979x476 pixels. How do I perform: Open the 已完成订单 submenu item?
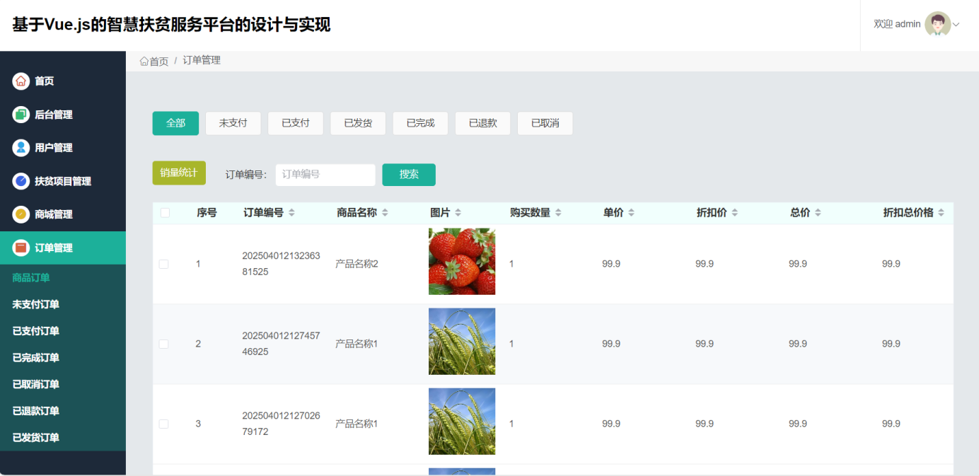coord(63,358)
